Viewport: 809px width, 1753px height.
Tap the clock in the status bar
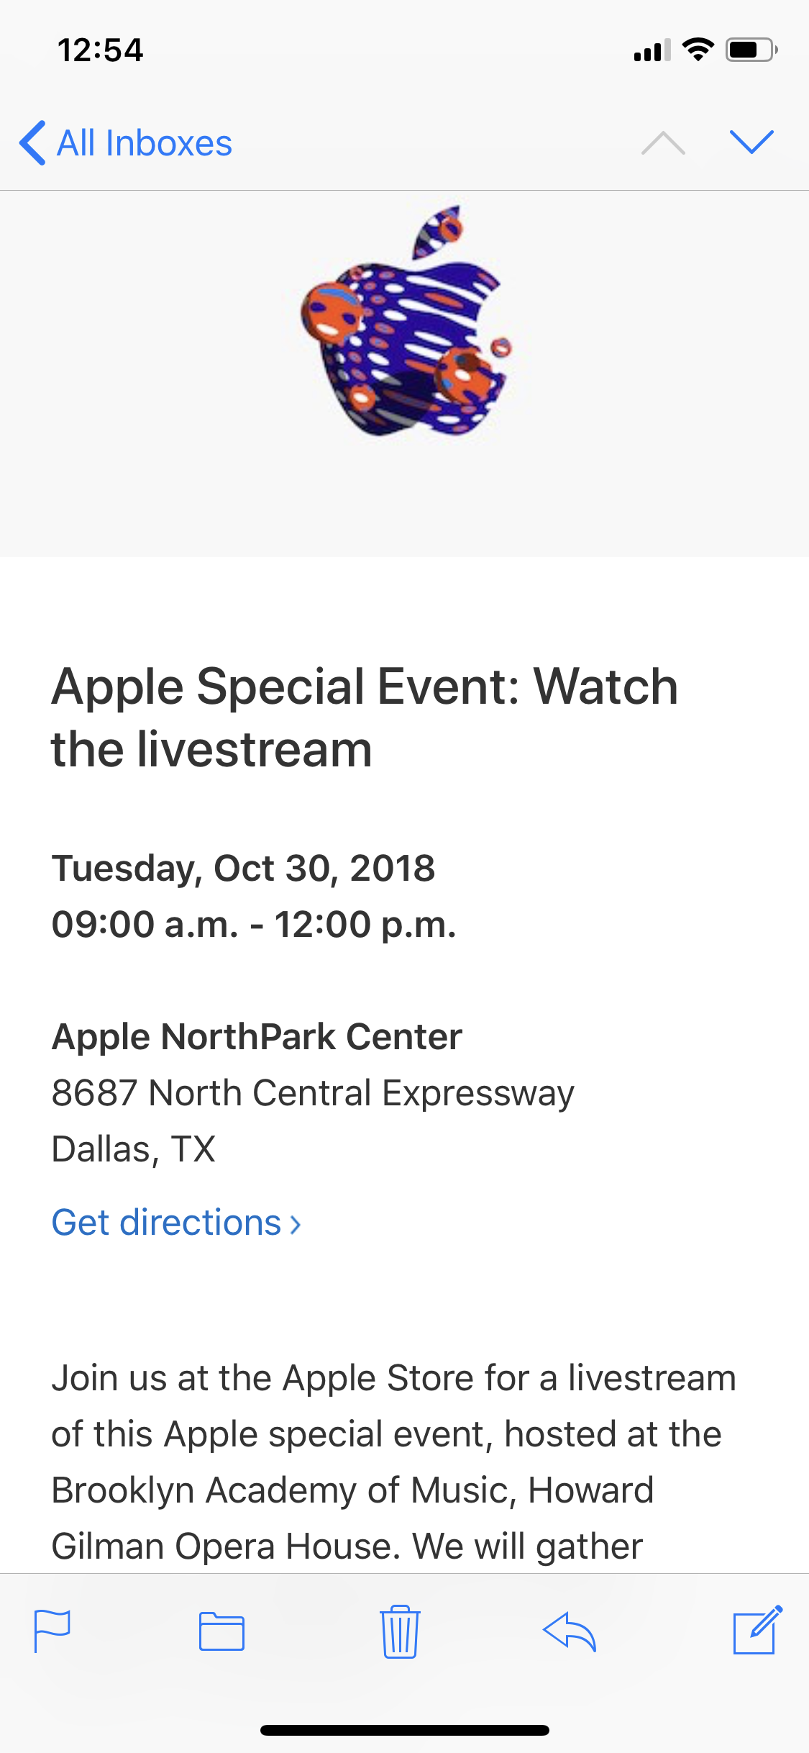(101, 50)
